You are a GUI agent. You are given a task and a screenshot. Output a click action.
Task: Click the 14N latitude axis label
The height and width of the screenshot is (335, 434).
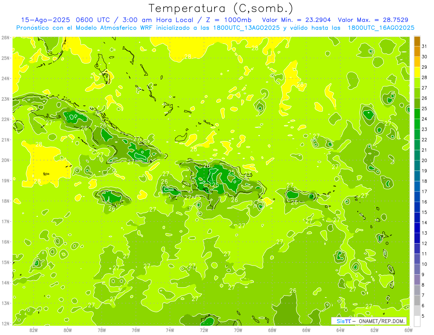coord(5,283)
